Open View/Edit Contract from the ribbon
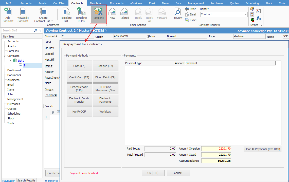The width and height of the screenshot is (289, 182). point(23,15)
